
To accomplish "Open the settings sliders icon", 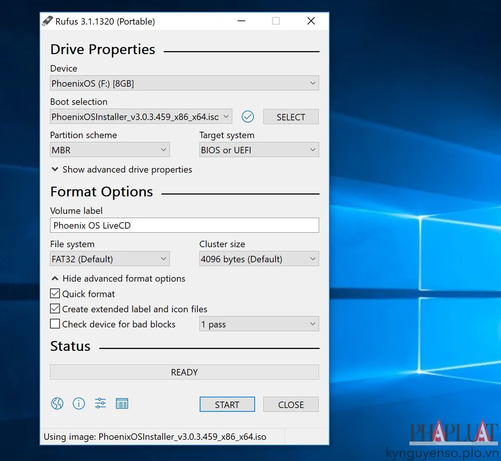I will [x=100, y=403].
